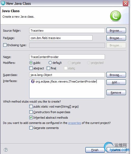Click the Eclipse icon in title bar
The width and height of the screenshot is (131, 154).
3,3
